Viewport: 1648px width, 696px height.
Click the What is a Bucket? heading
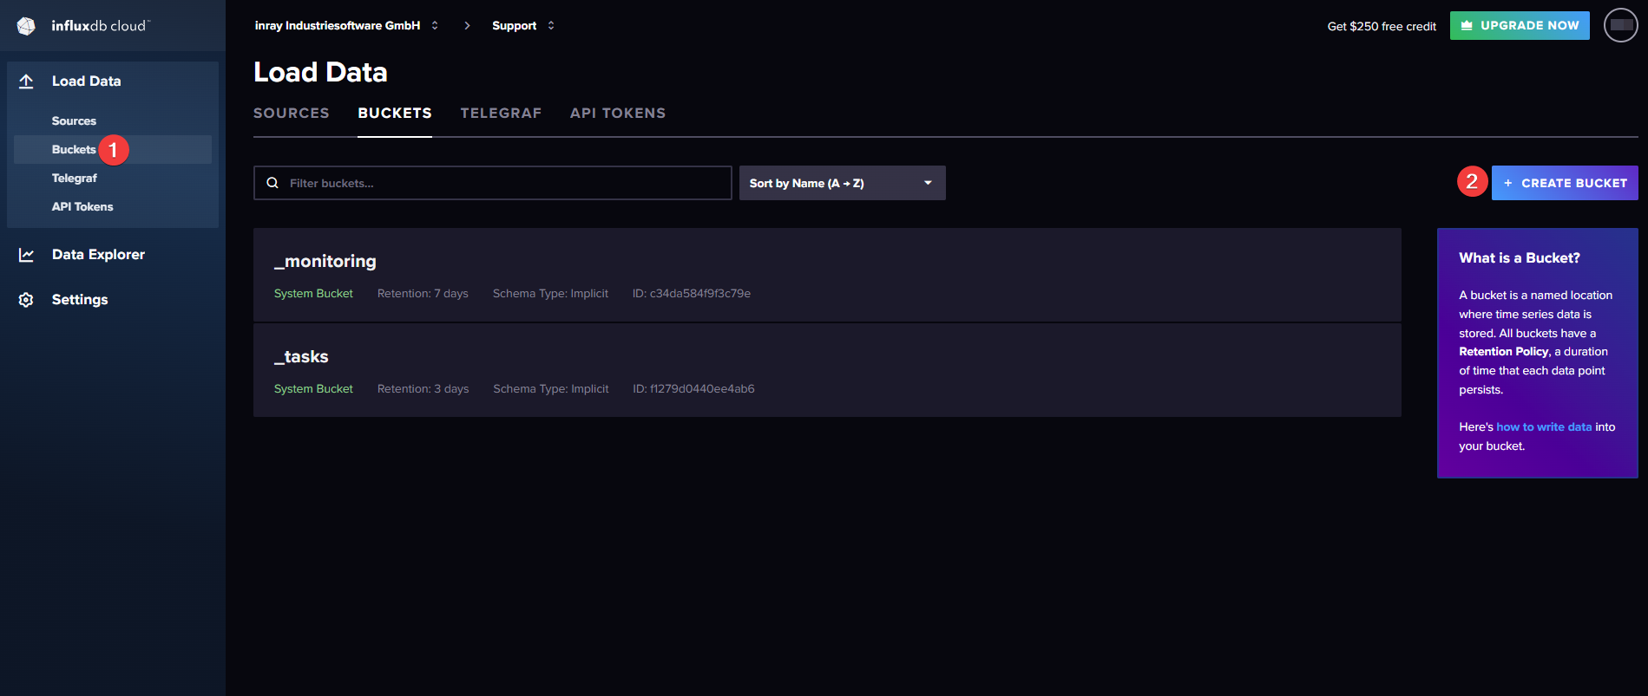click(x=1520, y=257)
